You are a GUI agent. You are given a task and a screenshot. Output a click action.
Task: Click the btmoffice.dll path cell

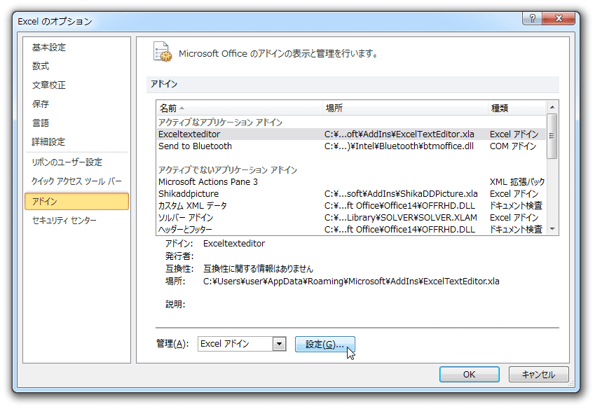[399, 146]
